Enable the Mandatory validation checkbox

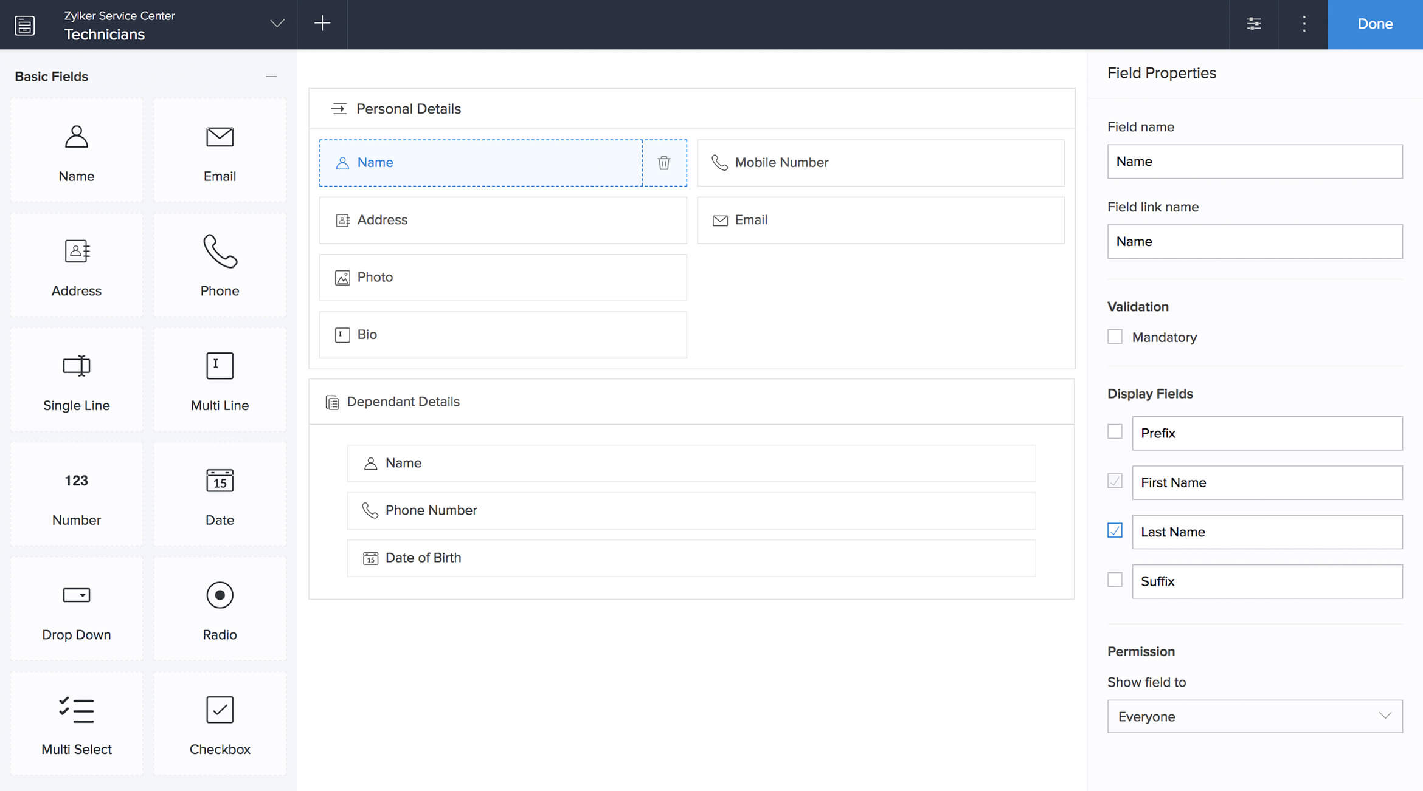click(x=1115, y=336)
